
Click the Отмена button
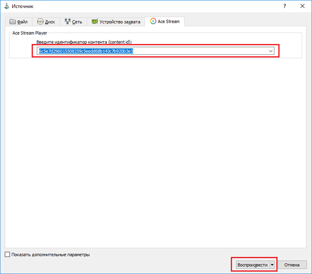292,265
